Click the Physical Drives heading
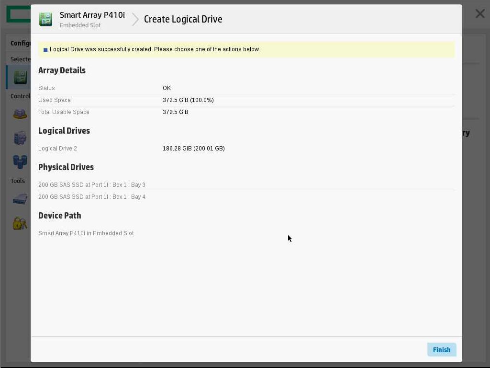490x368 pixels. tap(66, 167)
